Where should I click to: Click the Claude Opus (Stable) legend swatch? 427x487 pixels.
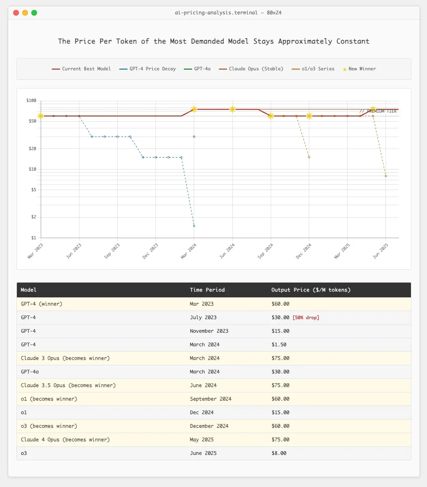pos(223,69)
